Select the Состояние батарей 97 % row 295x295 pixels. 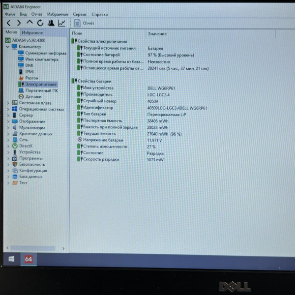pos(135,55)
